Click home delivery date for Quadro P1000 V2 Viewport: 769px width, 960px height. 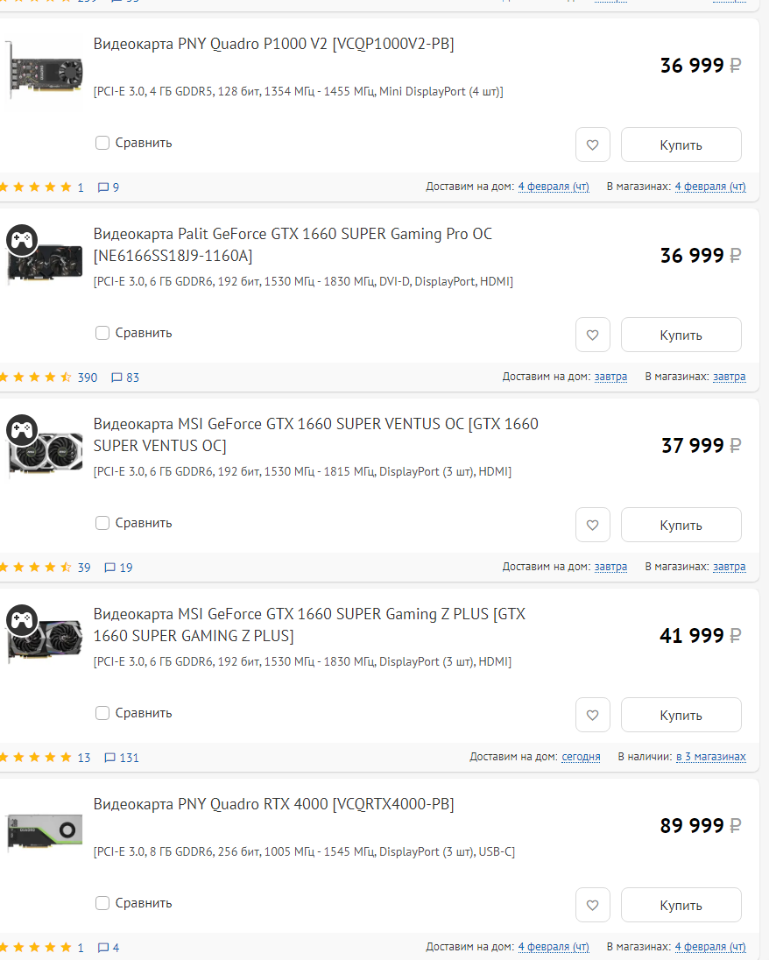(x=554, y=186)
